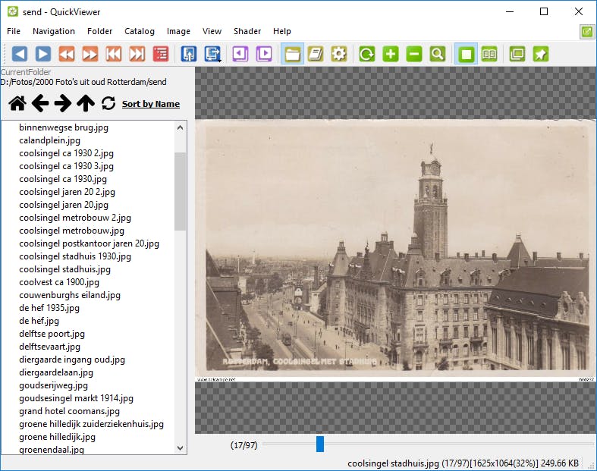Click the current folder path text
Screen dimensions: 597x471
[83, 82]
